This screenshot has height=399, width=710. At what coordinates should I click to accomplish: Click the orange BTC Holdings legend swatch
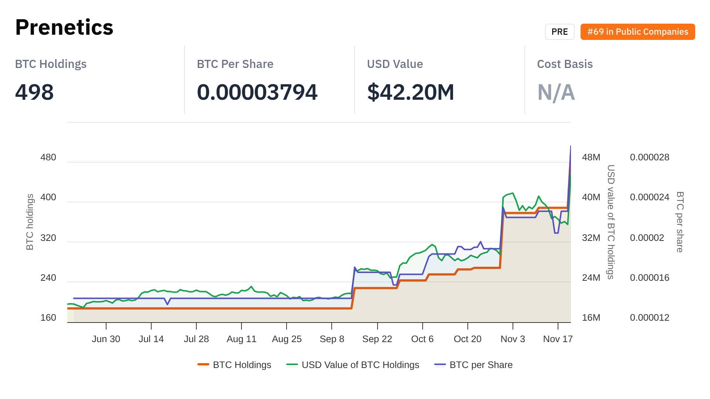point(203,365)
